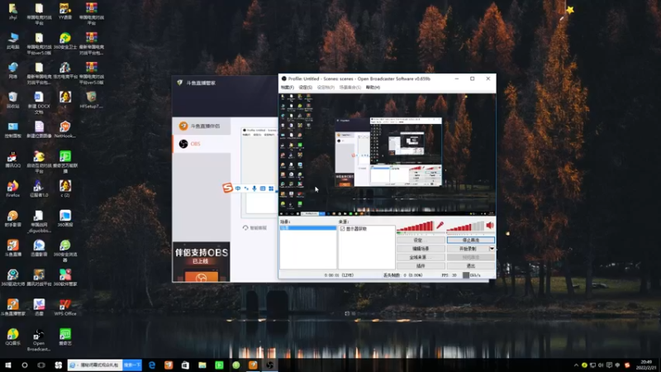Image resolution: width=661 pixels, height=372 pixels.
Task: Open the 档案(F) menu in OBS
Action: (287, 88)
